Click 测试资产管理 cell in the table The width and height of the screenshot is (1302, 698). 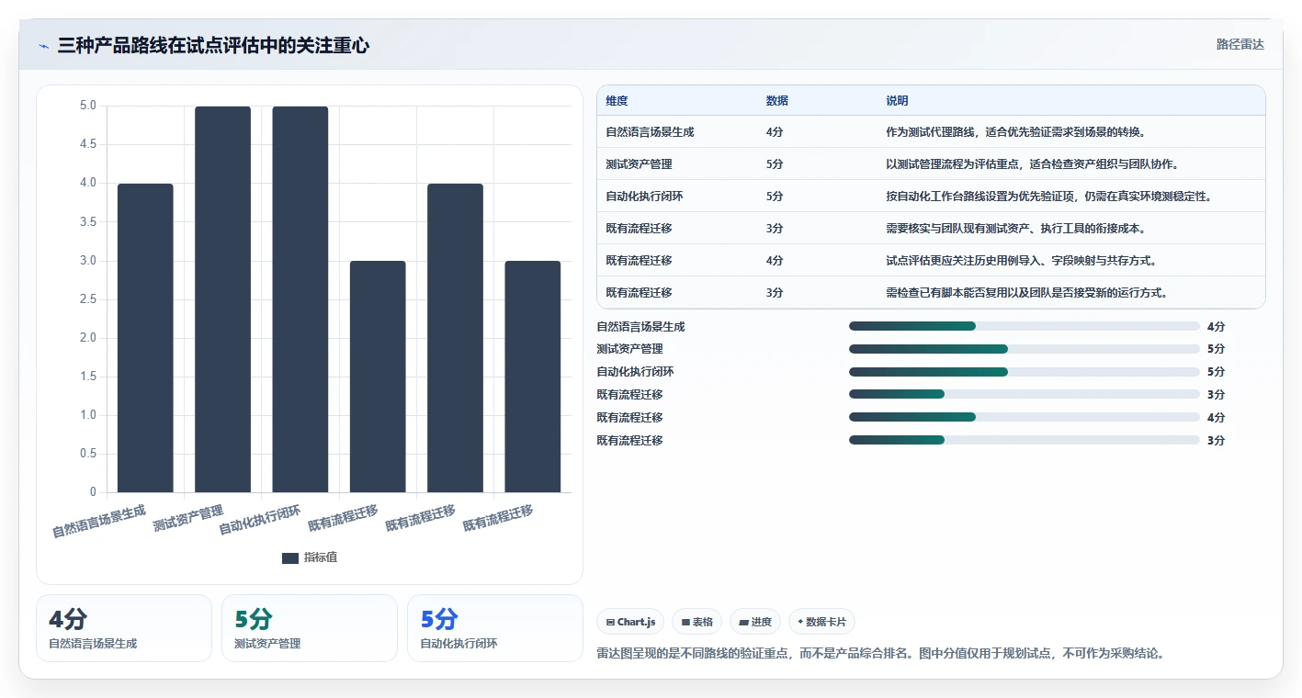pos(639,164)
